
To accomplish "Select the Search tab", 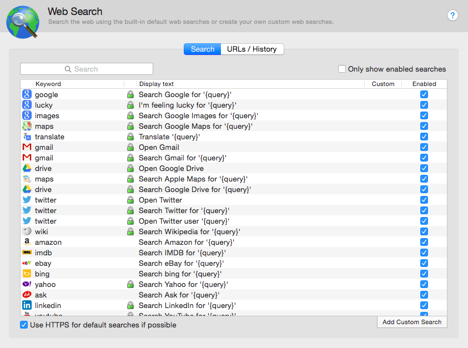I will tap(202, 49).
